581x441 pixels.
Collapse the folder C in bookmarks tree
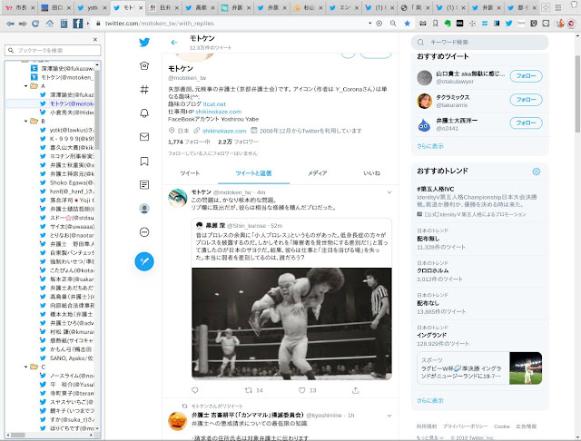click(26, 367)
